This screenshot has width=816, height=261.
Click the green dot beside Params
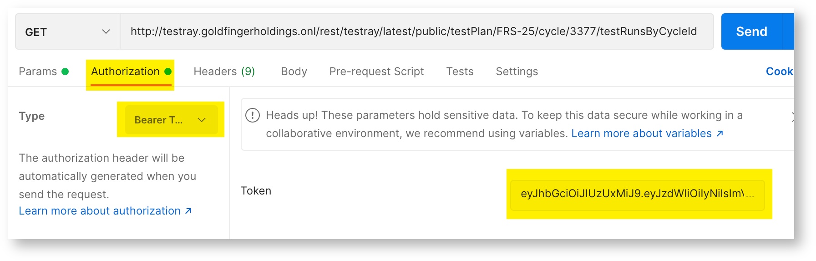pyautogui.click(x=65, y=72)
